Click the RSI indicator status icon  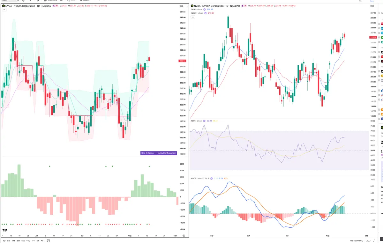pos(204,121)
